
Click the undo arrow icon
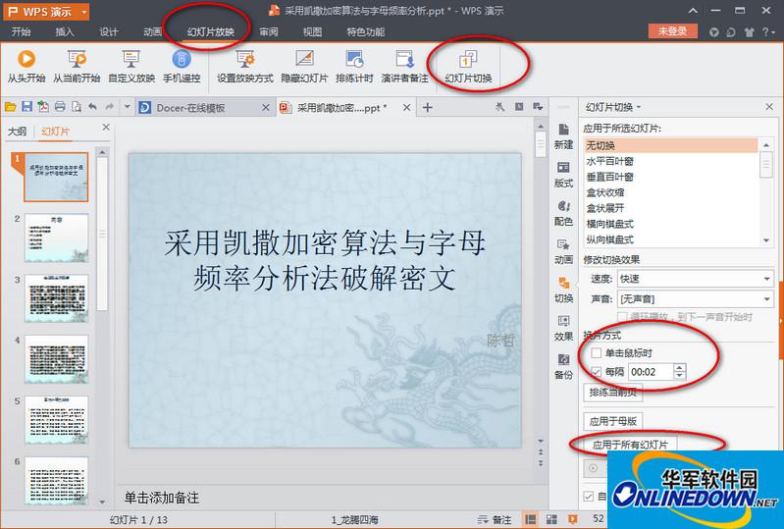coord(93,107)
